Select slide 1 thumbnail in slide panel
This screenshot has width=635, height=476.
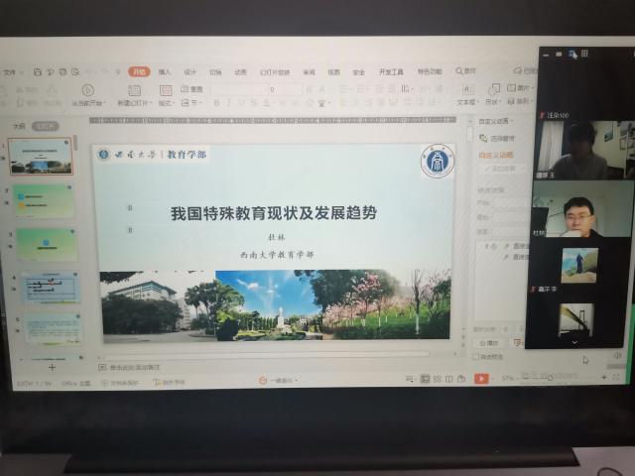coord(41,157)
